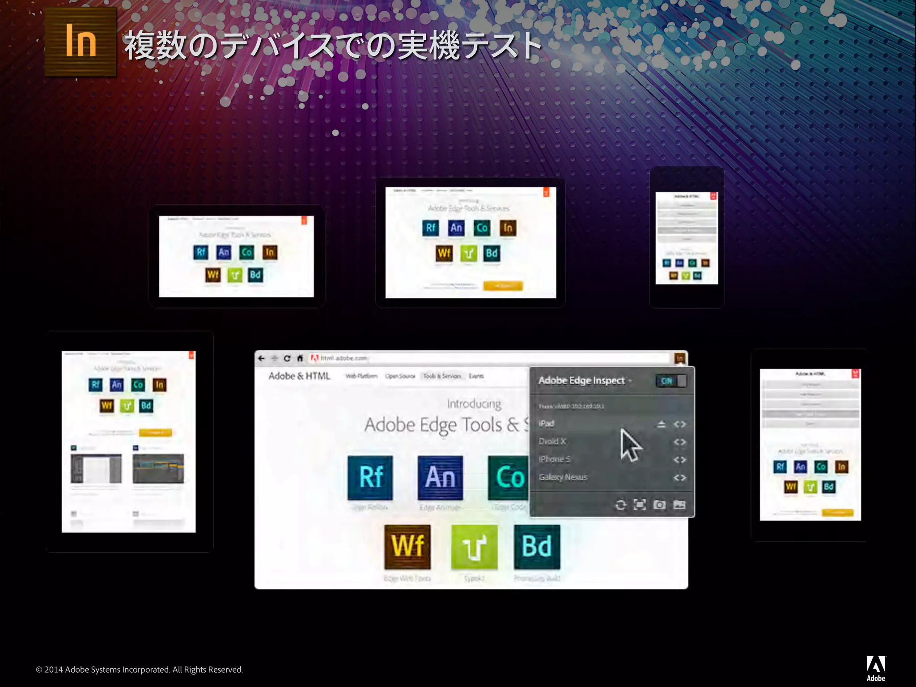Click the large In logo in slide header
916x687 pixels.
tap(81, 41)
